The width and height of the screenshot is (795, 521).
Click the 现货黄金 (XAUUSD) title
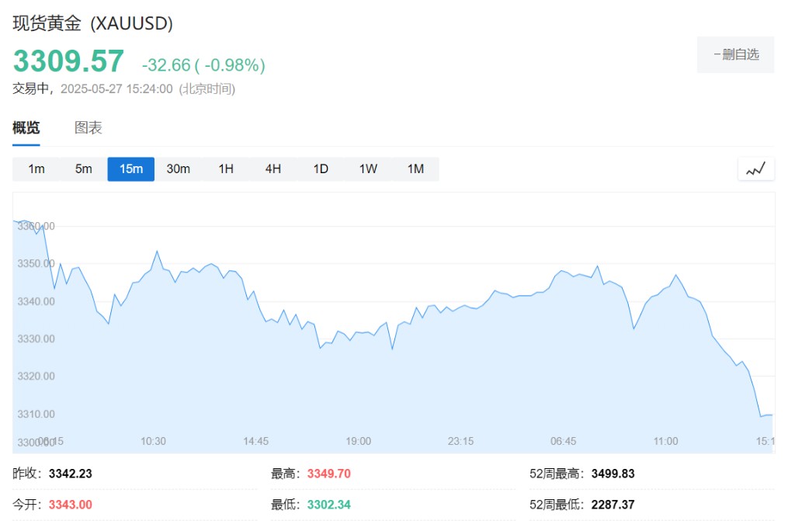click(92, 24)
